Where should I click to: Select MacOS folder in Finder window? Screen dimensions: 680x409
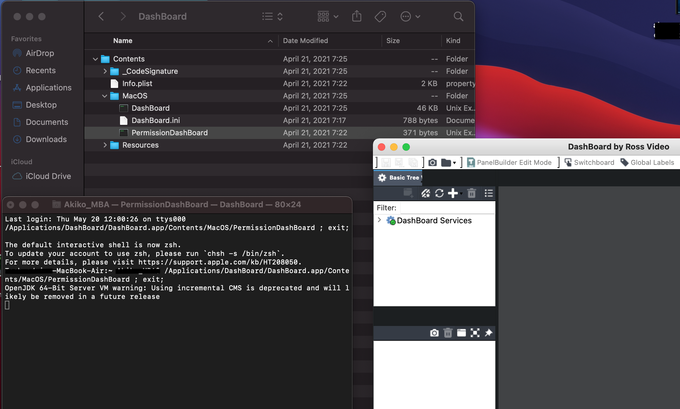click(x=135, y=96)
